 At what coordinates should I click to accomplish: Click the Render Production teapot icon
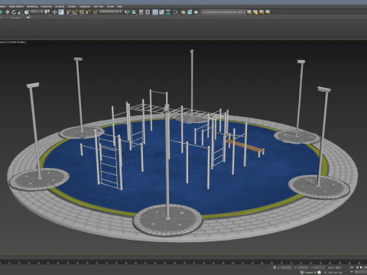pyautogui.click(x=196, y=12)
